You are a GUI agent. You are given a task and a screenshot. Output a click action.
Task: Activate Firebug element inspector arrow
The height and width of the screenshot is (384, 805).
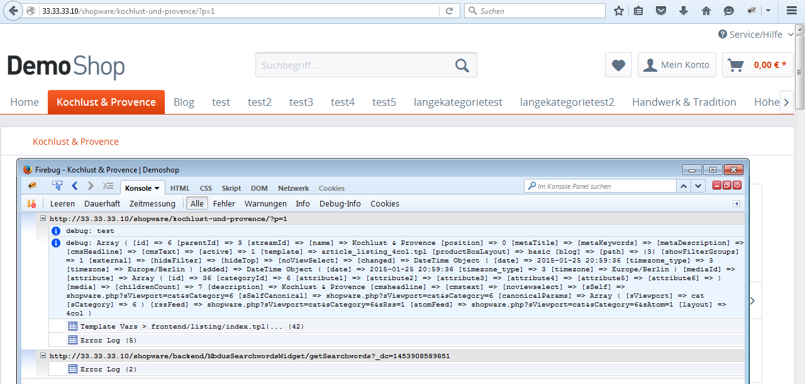point(57,186)
